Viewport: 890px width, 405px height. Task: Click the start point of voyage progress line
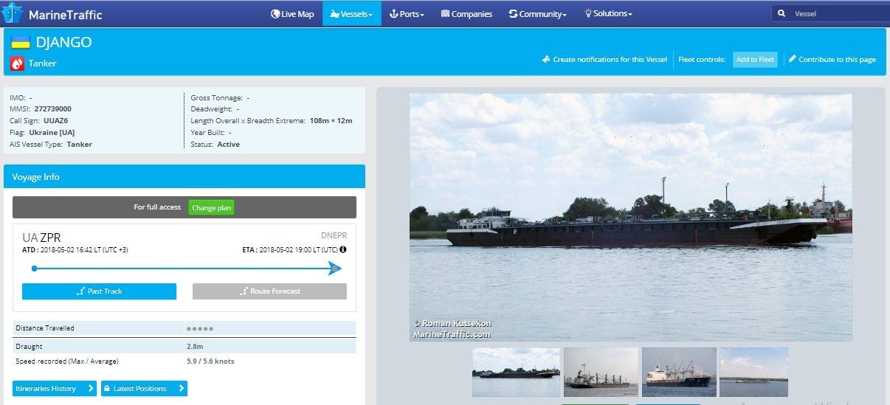(x=34, y=269)
